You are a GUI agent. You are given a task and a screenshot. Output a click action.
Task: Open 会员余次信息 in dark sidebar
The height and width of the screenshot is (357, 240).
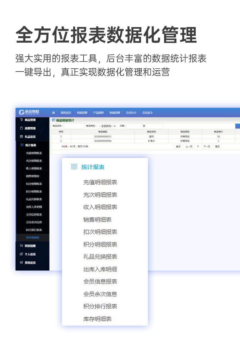coord(34,222)
